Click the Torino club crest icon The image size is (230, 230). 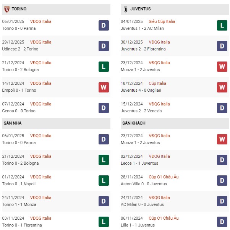click(7, 9)
